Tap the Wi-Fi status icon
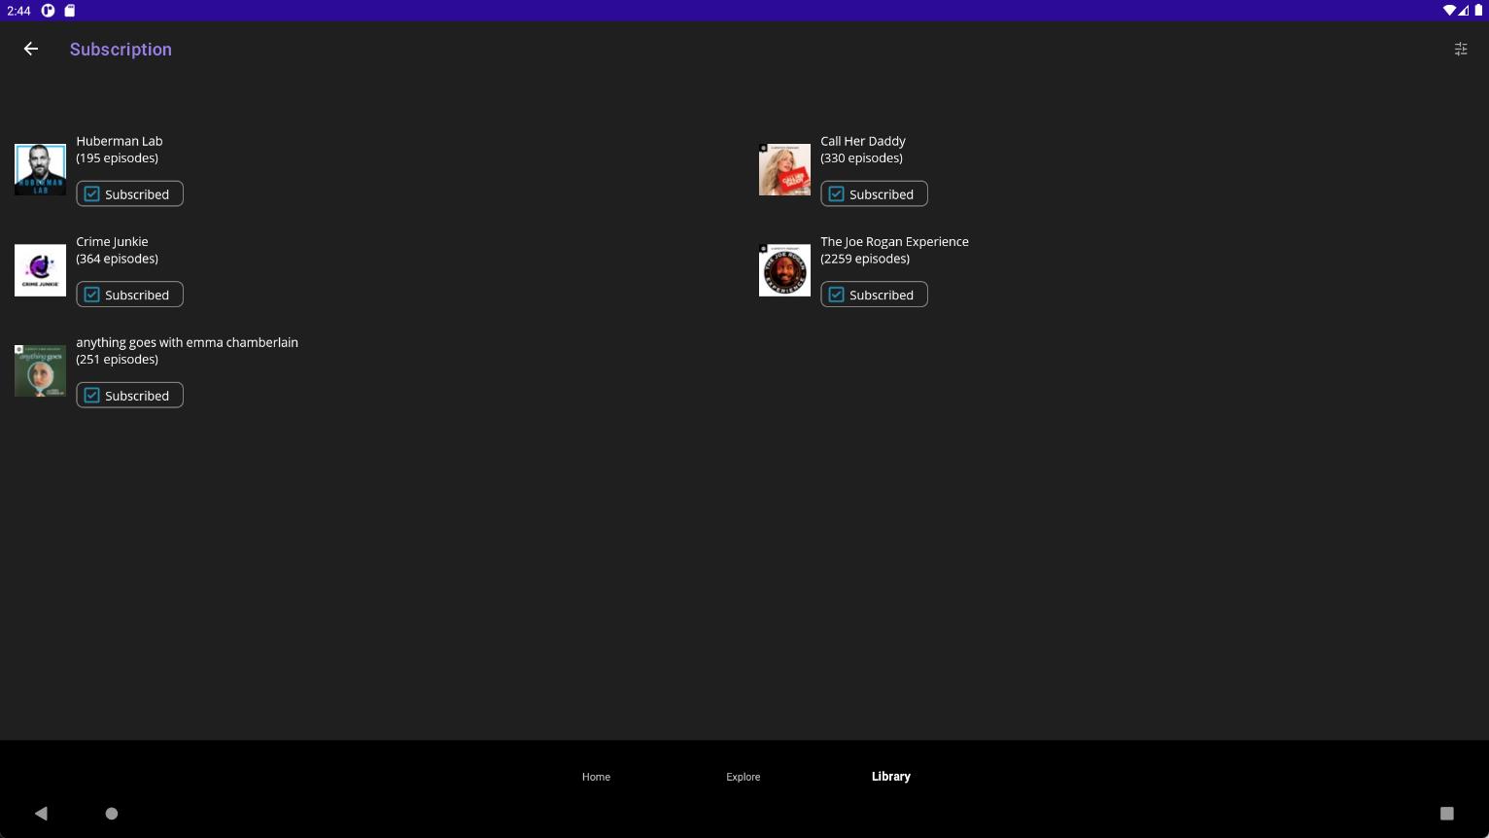 [x=1449, y=11]
